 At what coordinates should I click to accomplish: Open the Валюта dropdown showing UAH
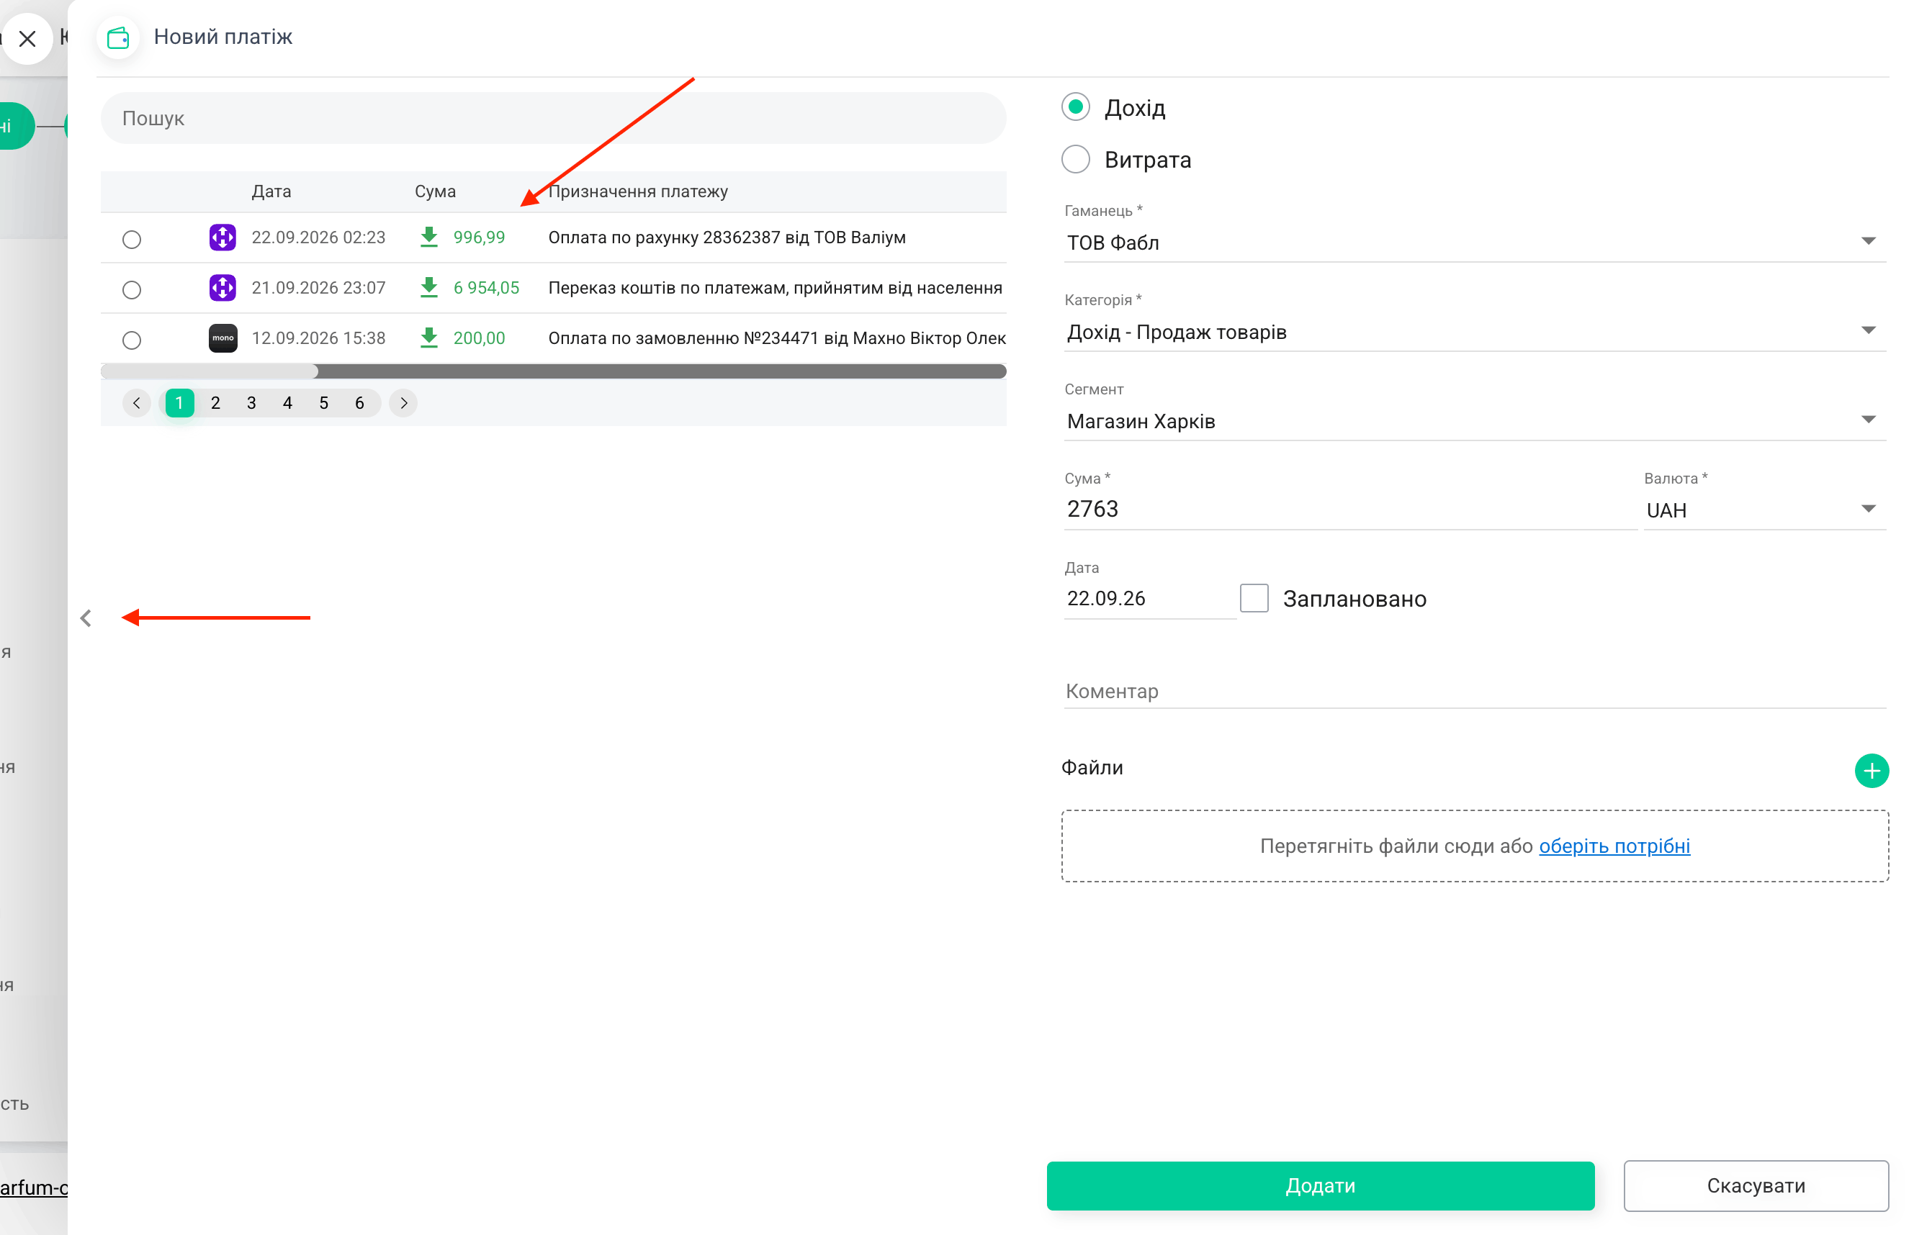[x=1764, y=510]
